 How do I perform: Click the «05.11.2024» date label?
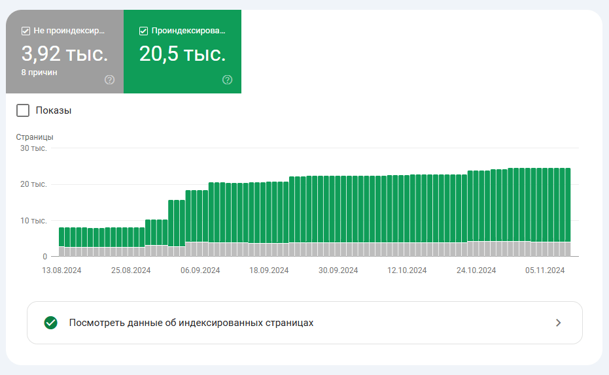point(545,270)
